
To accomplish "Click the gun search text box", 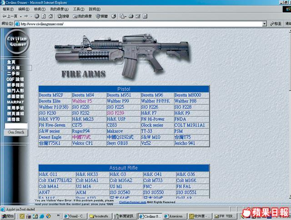I will tap(16, 126).
